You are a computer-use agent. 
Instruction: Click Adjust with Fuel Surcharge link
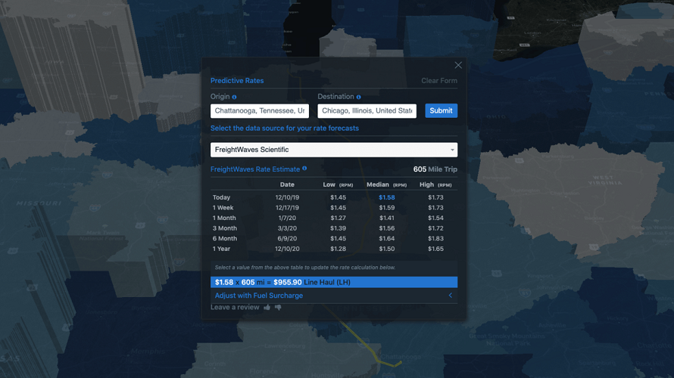click(259, 295)
